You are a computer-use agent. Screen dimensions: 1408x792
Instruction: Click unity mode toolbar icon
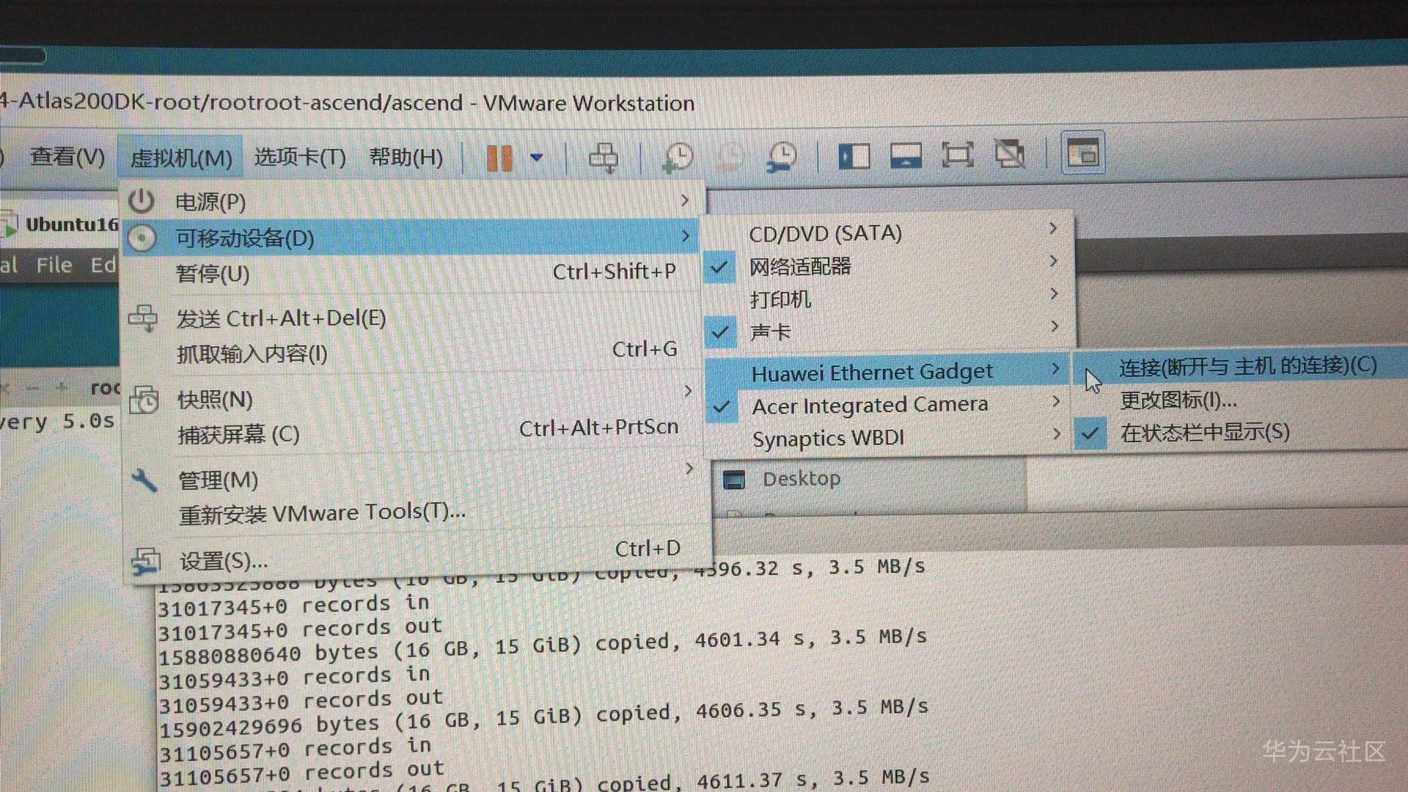coord(1010,155)
